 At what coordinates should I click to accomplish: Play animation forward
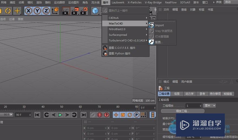tap(60, 115)
